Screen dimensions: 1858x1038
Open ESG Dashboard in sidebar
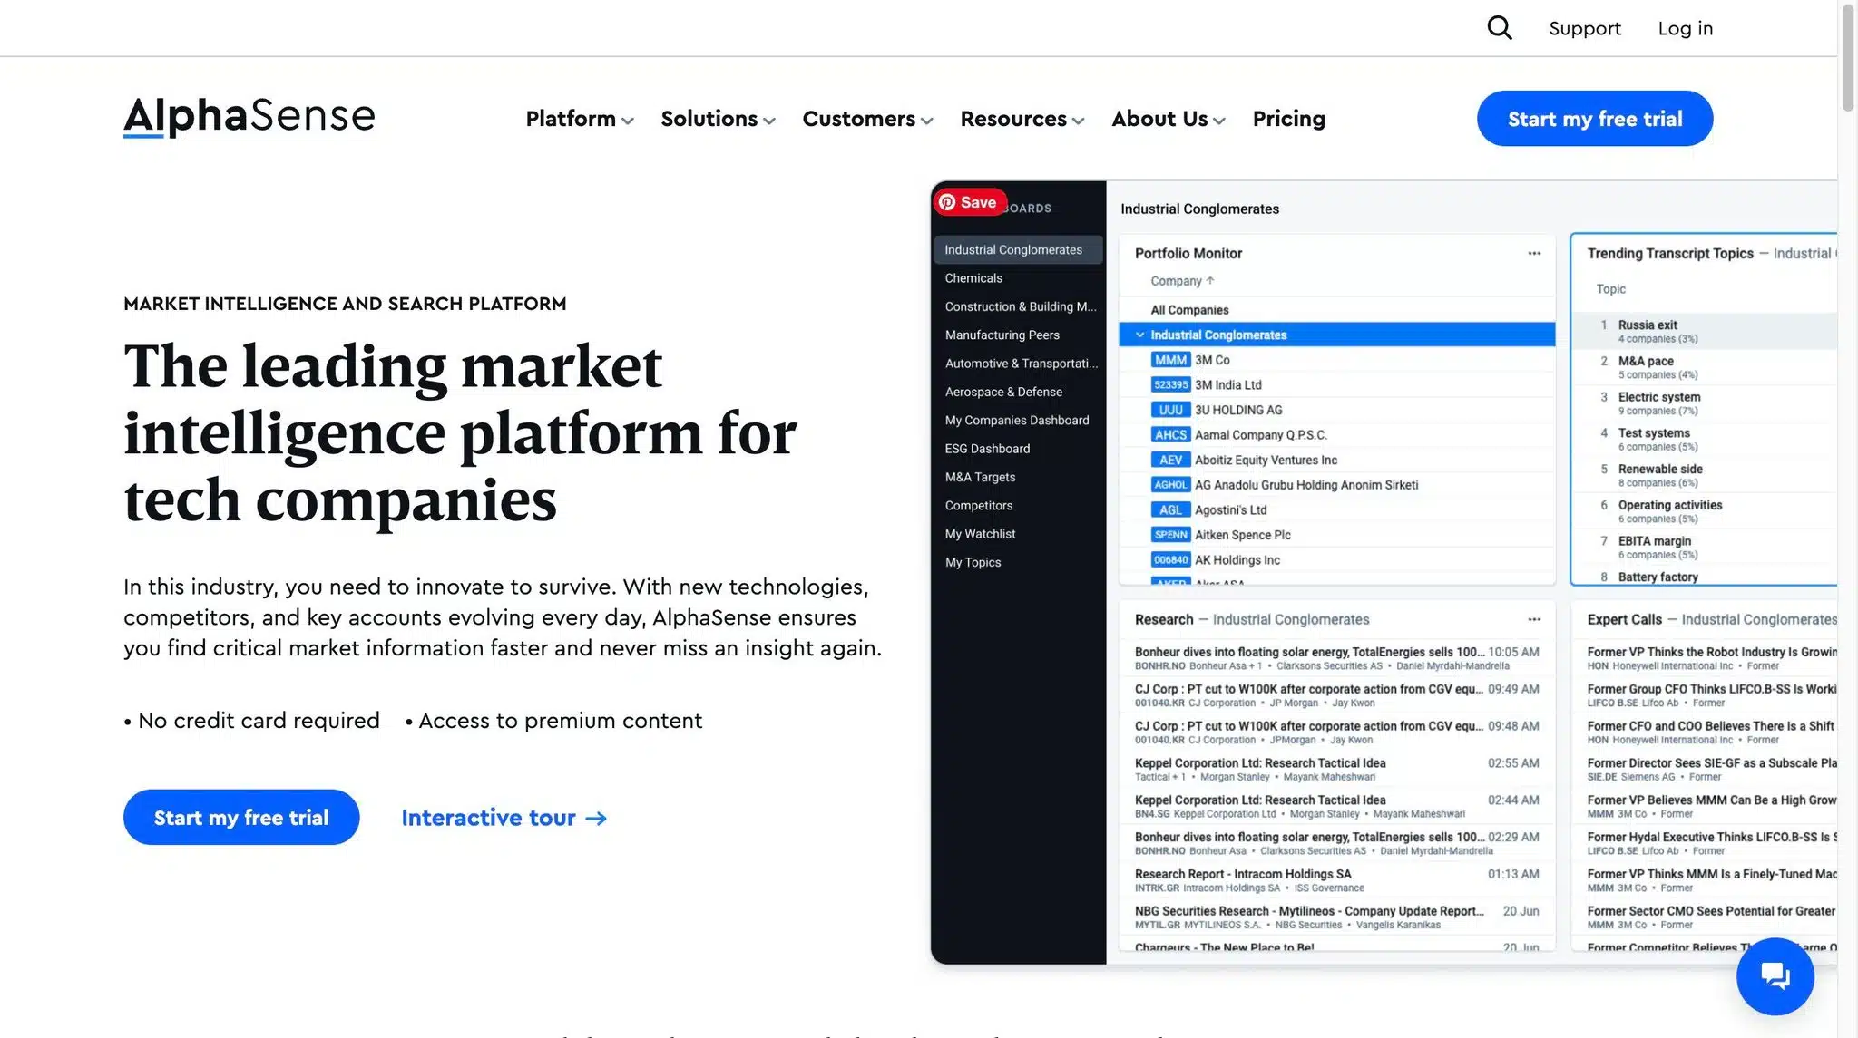[x=987, y=449]
